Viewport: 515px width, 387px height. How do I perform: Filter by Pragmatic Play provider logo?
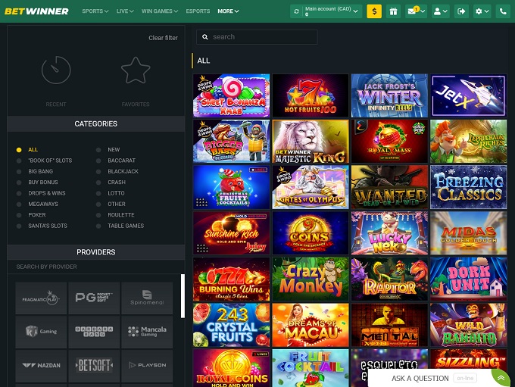(41, 298)
